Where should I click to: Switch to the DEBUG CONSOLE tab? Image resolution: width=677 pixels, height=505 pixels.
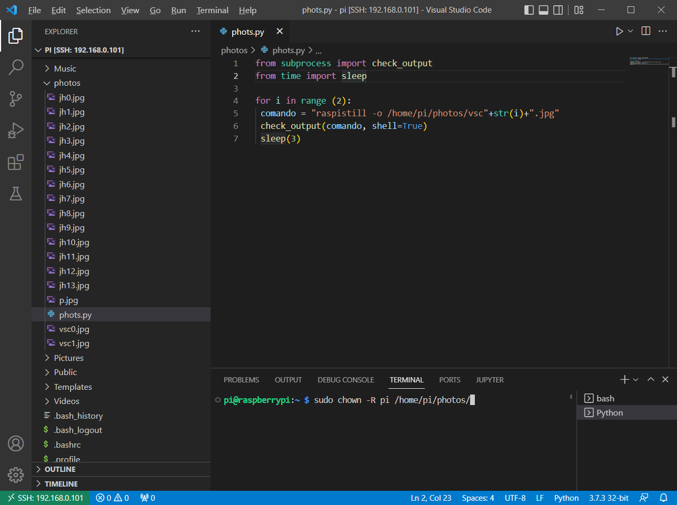[346, 380]
